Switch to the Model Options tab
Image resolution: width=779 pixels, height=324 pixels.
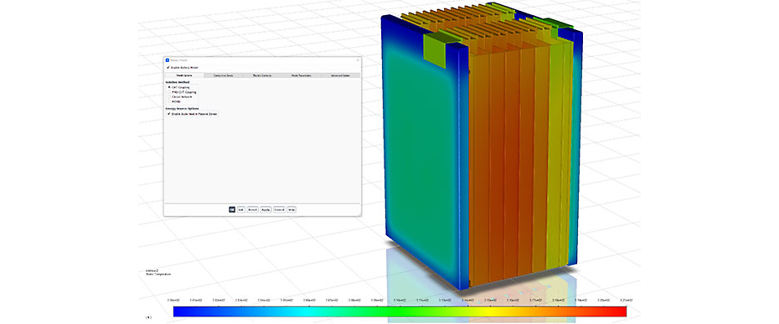(x=183, y=75)
